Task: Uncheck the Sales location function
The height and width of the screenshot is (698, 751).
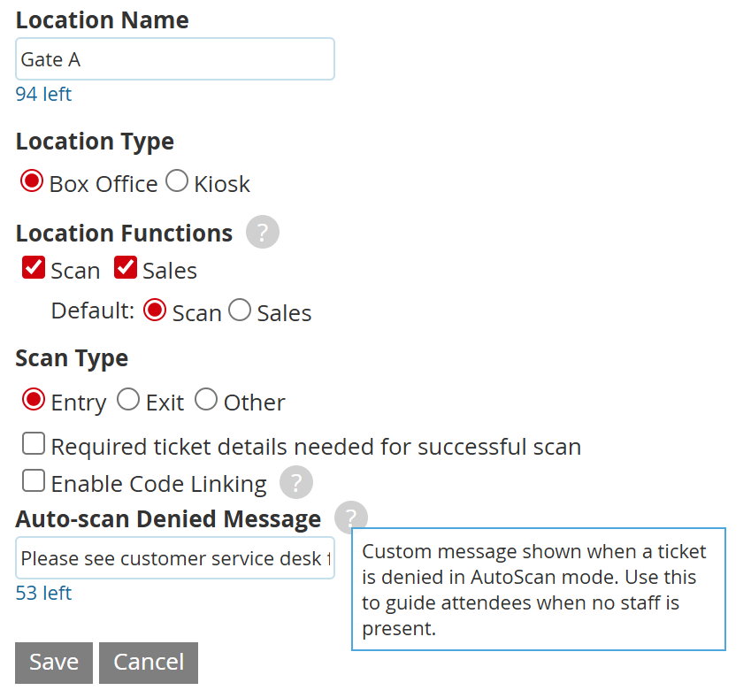Action: pos(126,268)
